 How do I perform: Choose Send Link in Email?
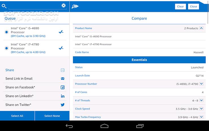[35, 79]
